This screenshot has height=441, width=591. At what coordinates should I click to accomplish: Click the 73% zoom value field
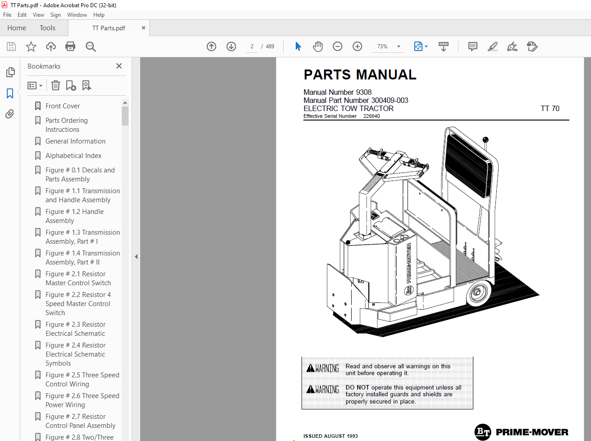383,46
